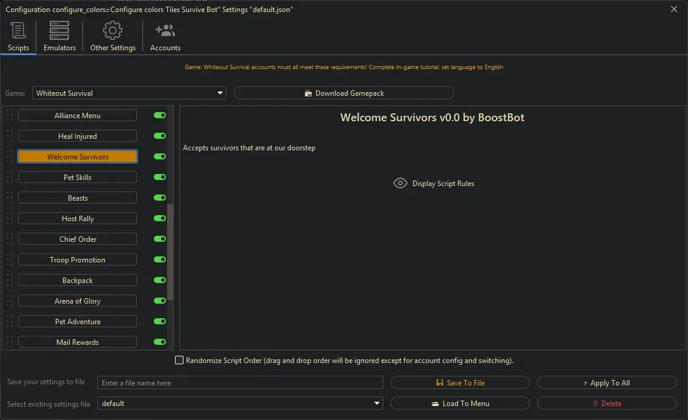The height and width of the screenshot is (420, 688).
Task: Open the existing settings file dropdown
Action: (x=377, y=404)
